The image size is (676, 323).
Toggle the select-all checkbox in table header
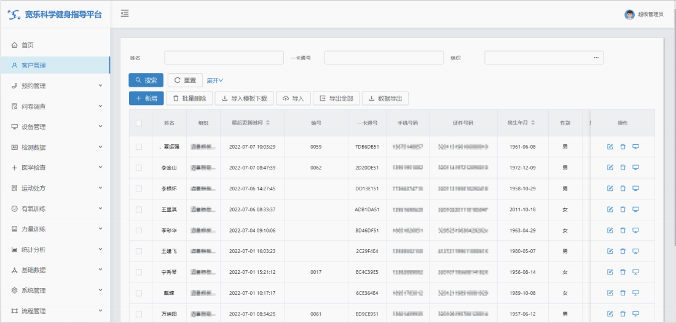pyautogui.click(x=139, y=123)
